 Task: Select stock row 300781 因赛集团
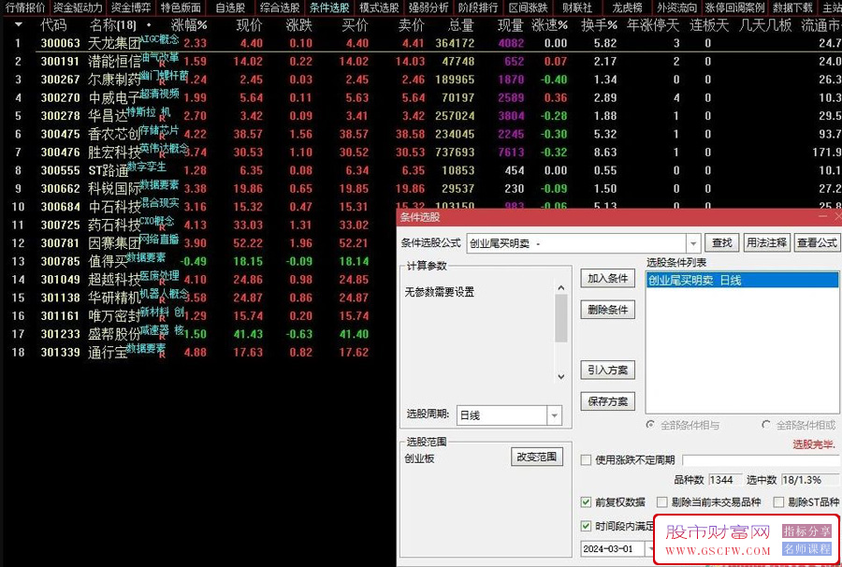tap(200, 243)
